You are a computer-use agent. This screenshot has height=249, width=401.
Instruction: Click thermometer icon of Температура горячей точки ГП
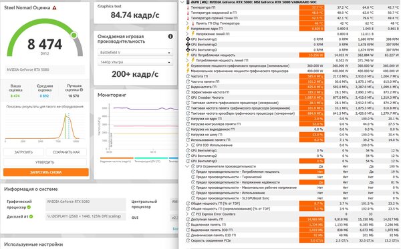188,18
